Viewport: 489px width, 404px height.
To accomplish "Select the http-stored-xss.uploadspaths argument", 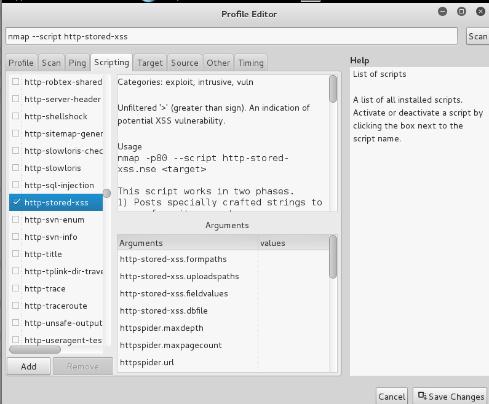I will (223, 276).
